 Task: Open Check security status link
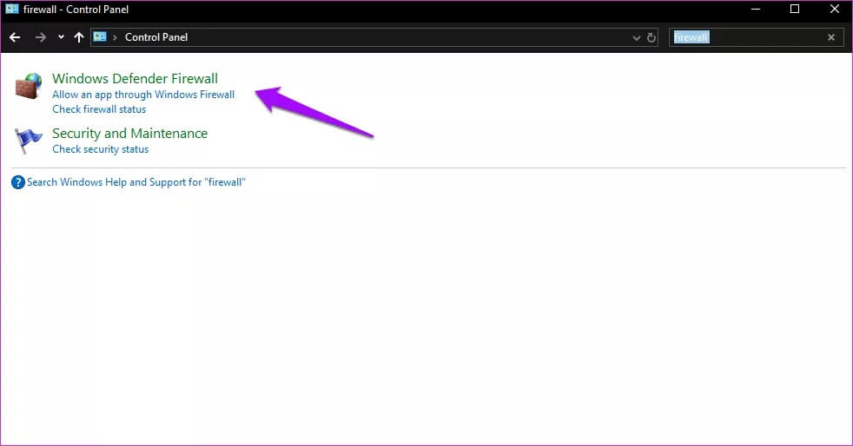100,149
